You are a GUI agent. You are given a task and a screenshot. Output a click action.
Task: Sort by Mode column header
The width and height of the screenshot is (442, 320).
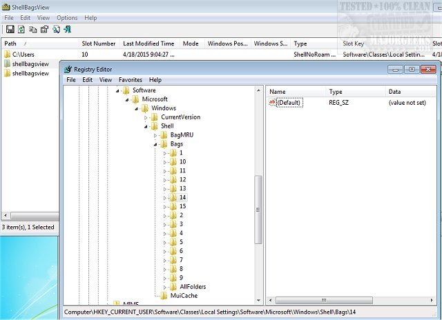(x=192, y=43)
